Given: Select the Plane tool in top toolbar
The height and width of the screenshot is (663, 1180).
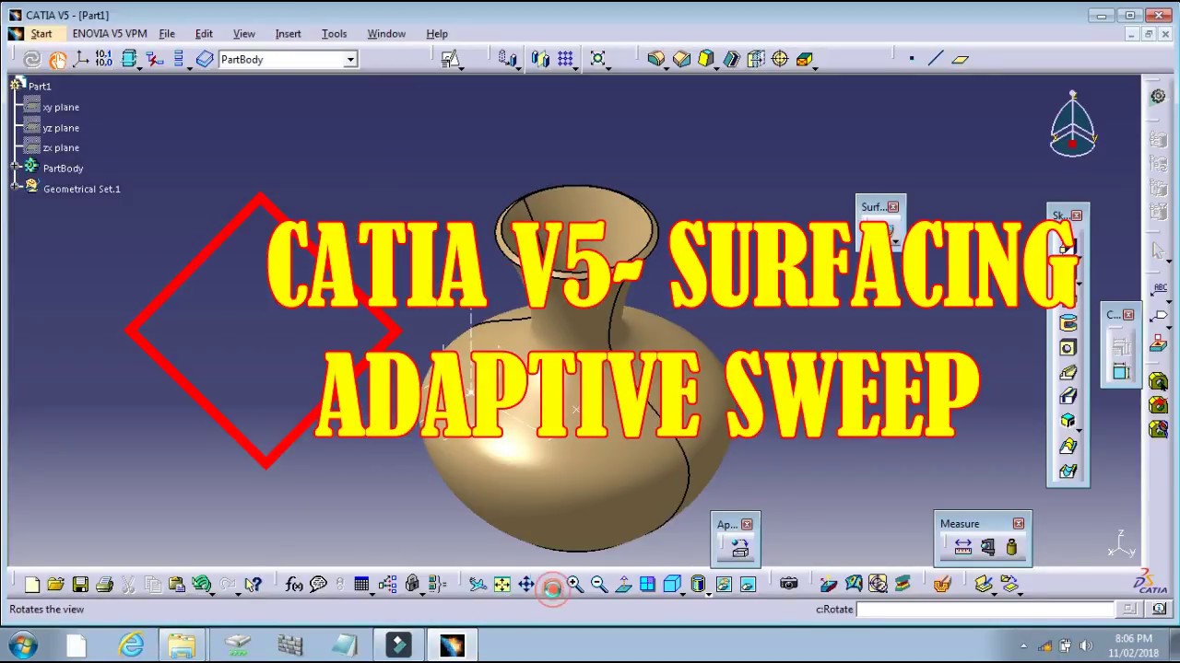Looking at the screenshot, I should point(961,59).
